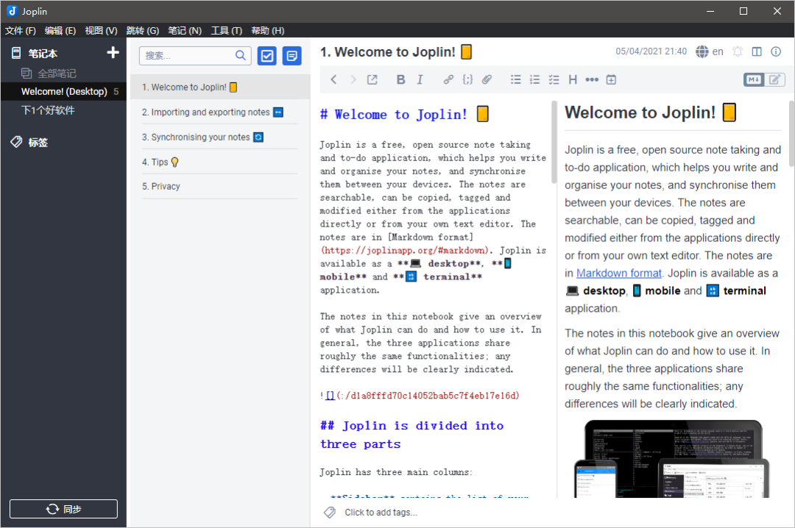The width and height of the screenshot is (795, 528).
Task: Toggle the editor layout split view
Action: pos(757,51)
